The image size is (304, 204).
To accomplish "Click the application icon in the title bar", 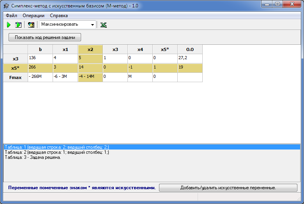I will tap(6, 6).
